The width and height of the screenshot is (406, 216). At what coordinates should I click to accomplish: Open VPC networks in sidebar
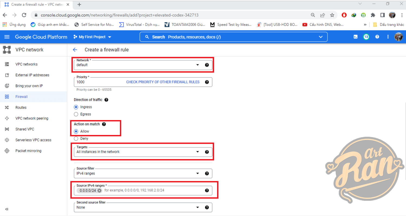[34, 64]
